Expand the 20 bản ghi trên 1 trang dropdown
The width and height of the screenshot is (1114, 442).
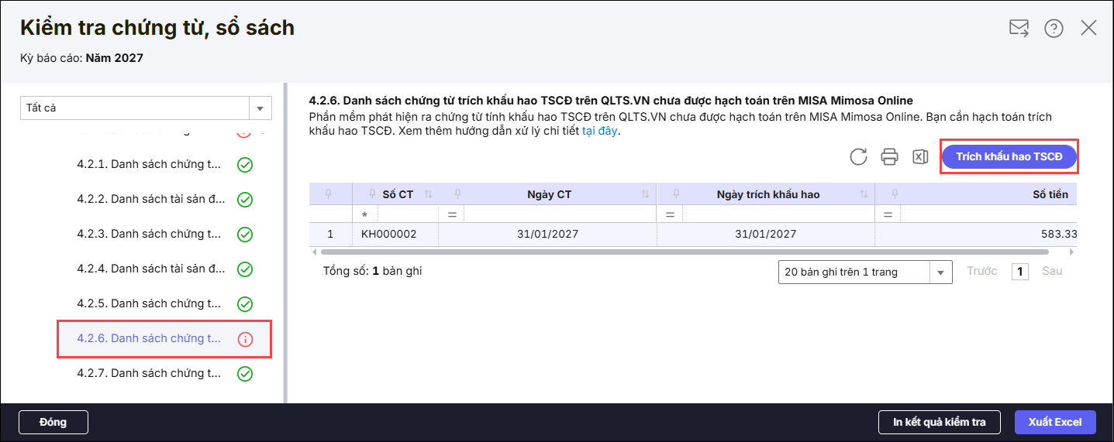[940, 272]
